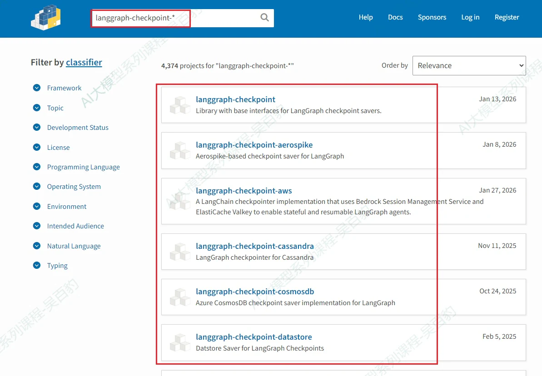542x376 pixels.
Task: Expand the Natural Language filter chevron
Action: (37, 246)
